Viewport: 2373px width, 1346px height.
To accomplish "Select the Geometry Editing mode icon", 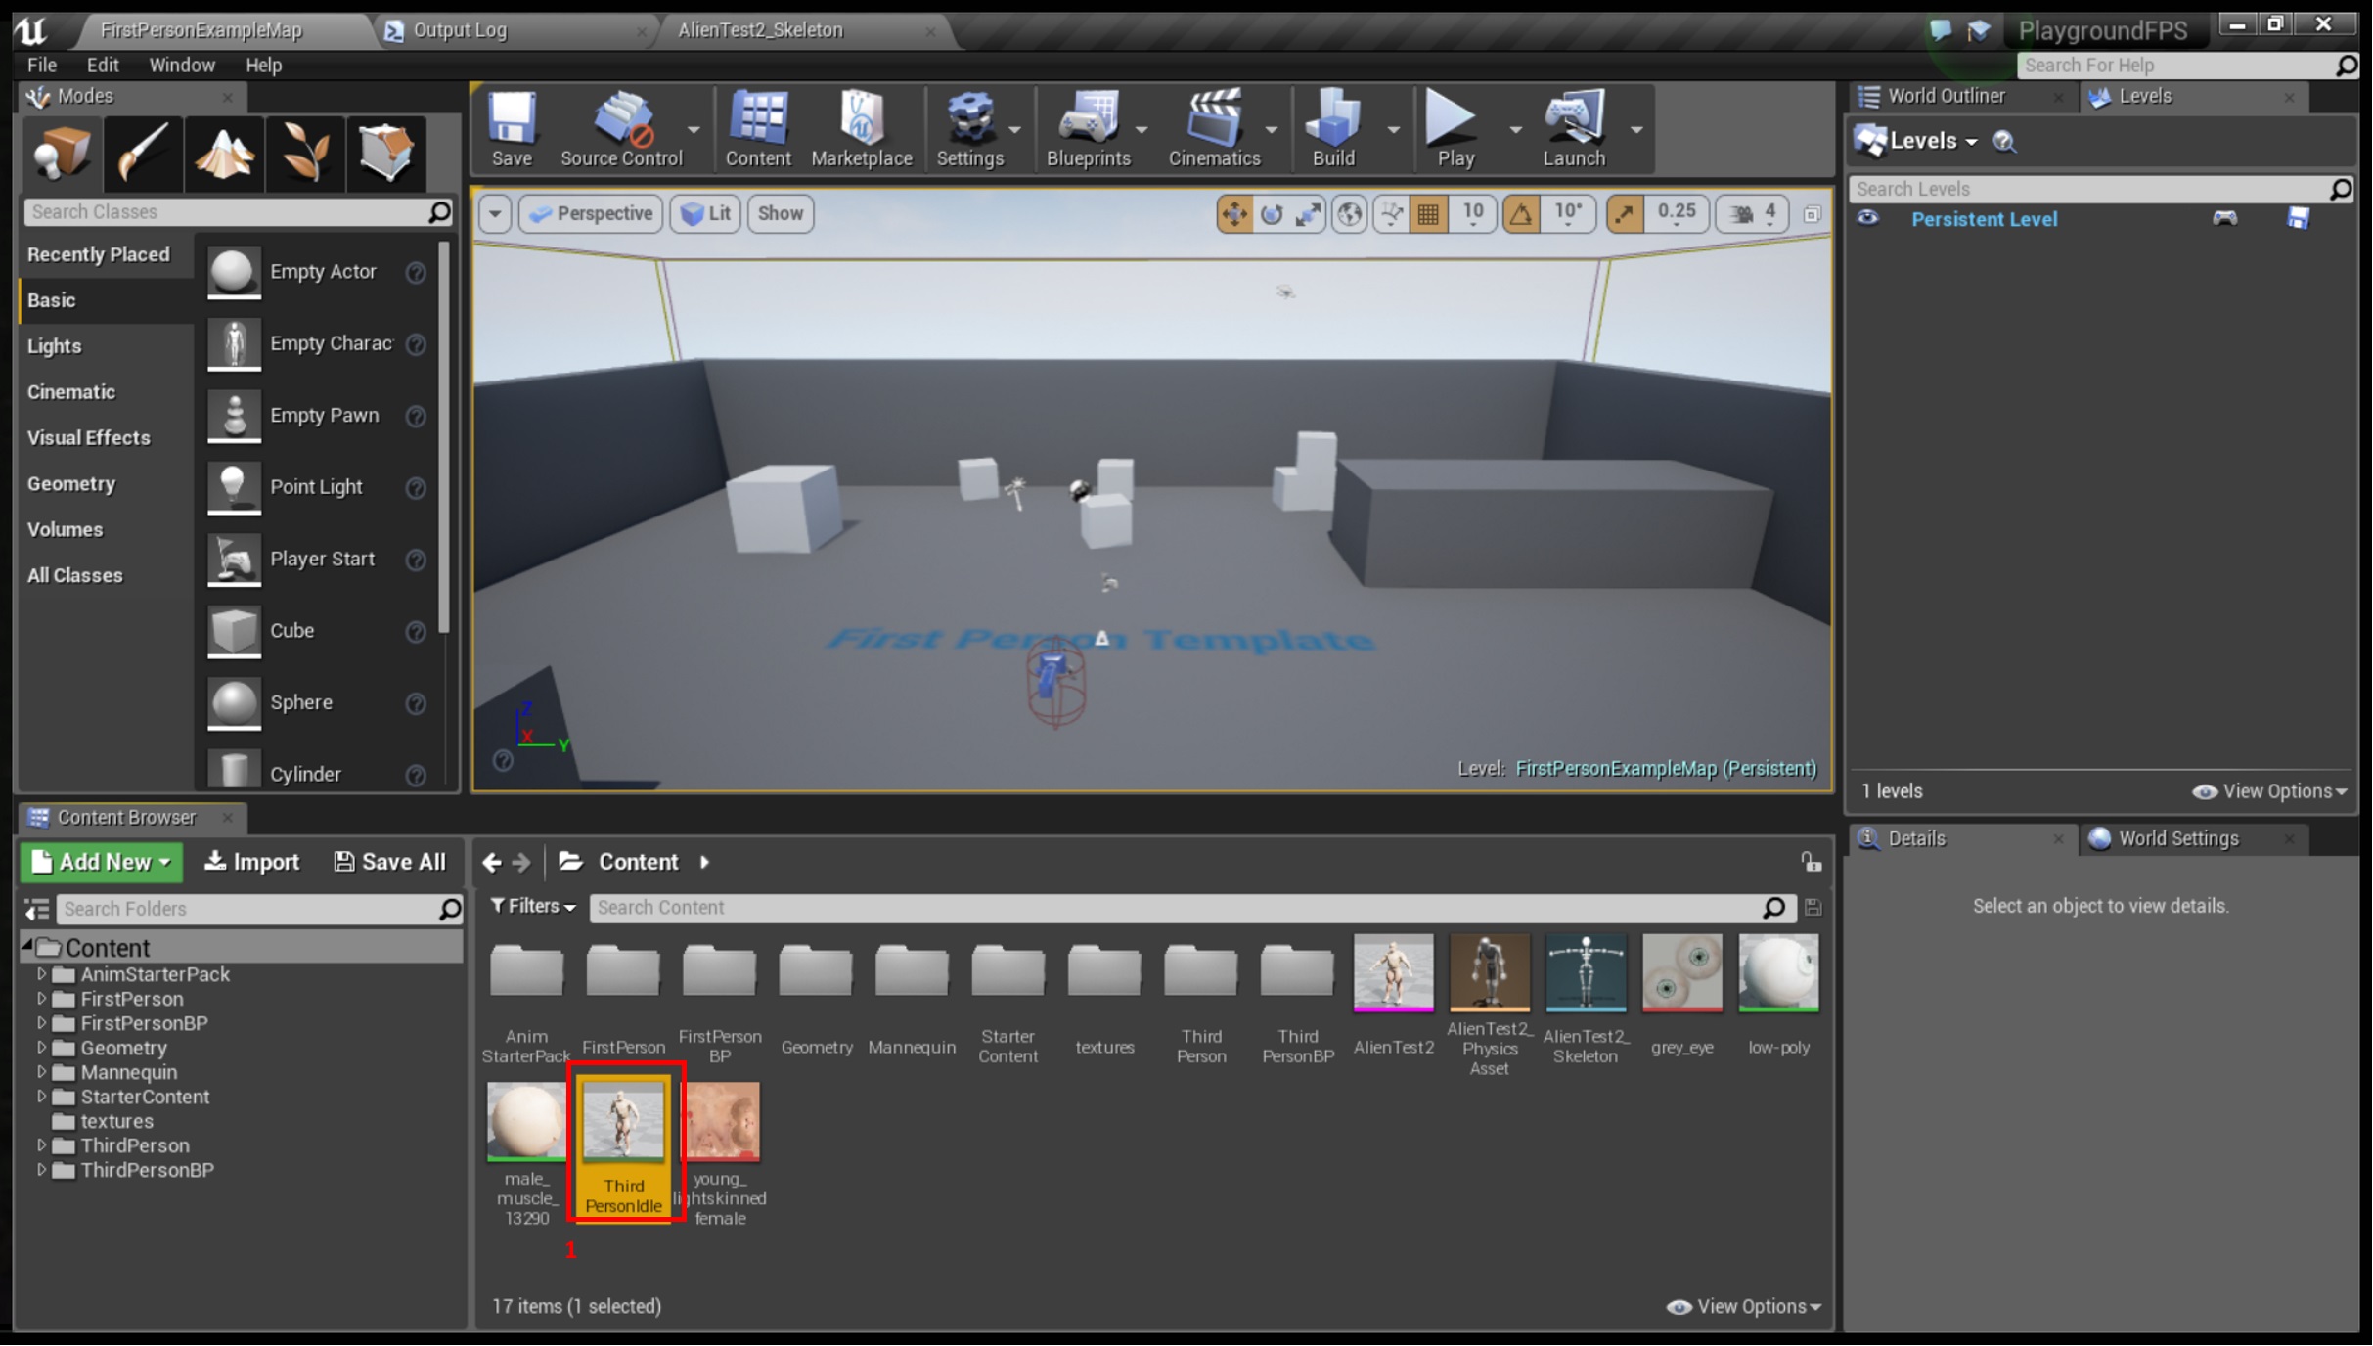I will point(386,153).
